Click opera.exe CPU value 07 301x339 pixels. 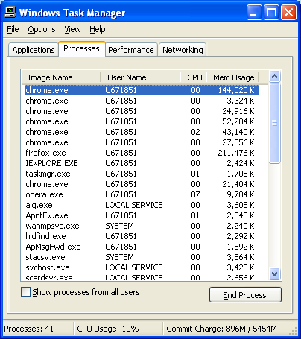pyautogui.click(x=195, y=194)
